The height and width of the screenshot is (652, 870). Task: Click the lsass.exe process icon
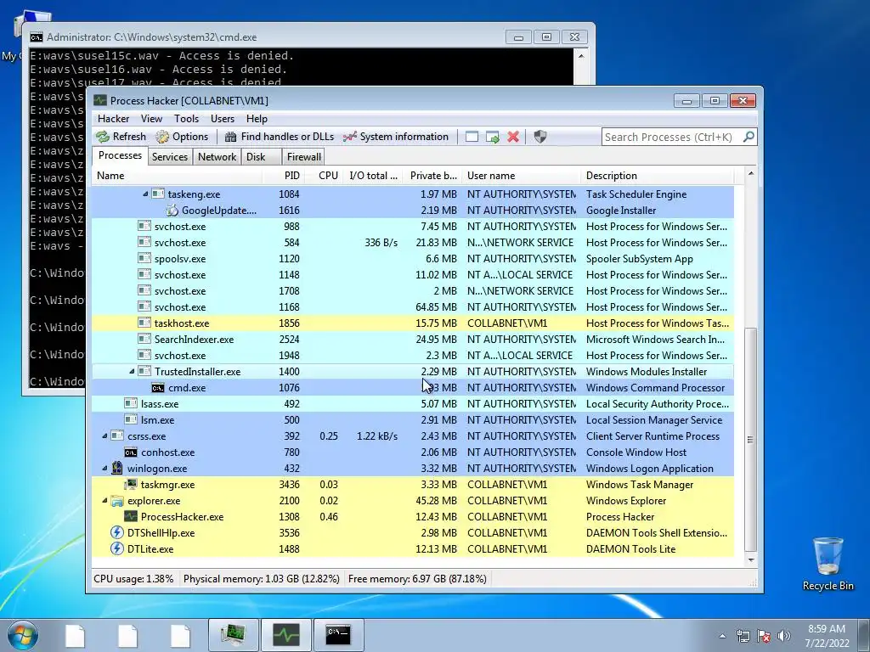[131, 403]
